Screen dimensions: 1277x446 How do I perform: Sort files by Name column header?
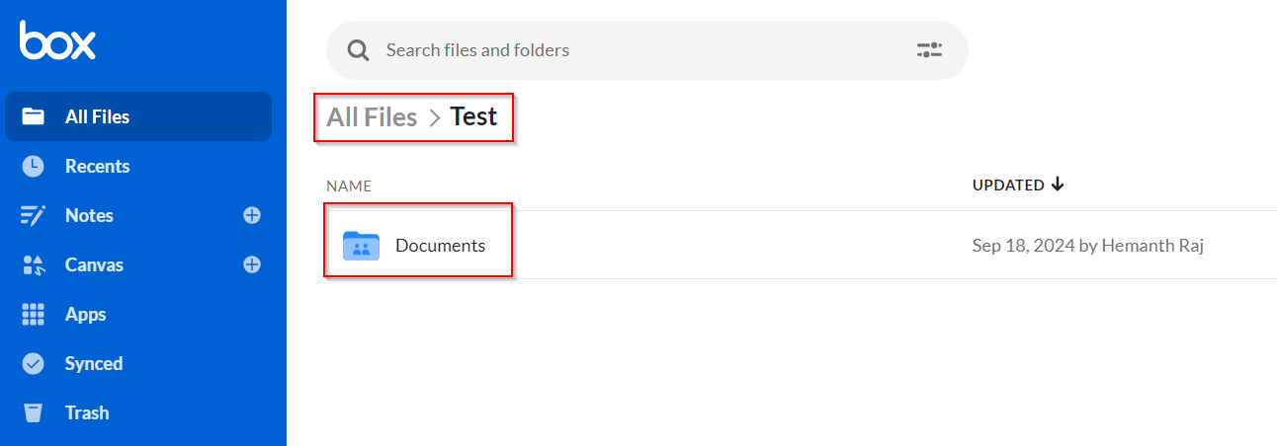click(x=349, y=186)
